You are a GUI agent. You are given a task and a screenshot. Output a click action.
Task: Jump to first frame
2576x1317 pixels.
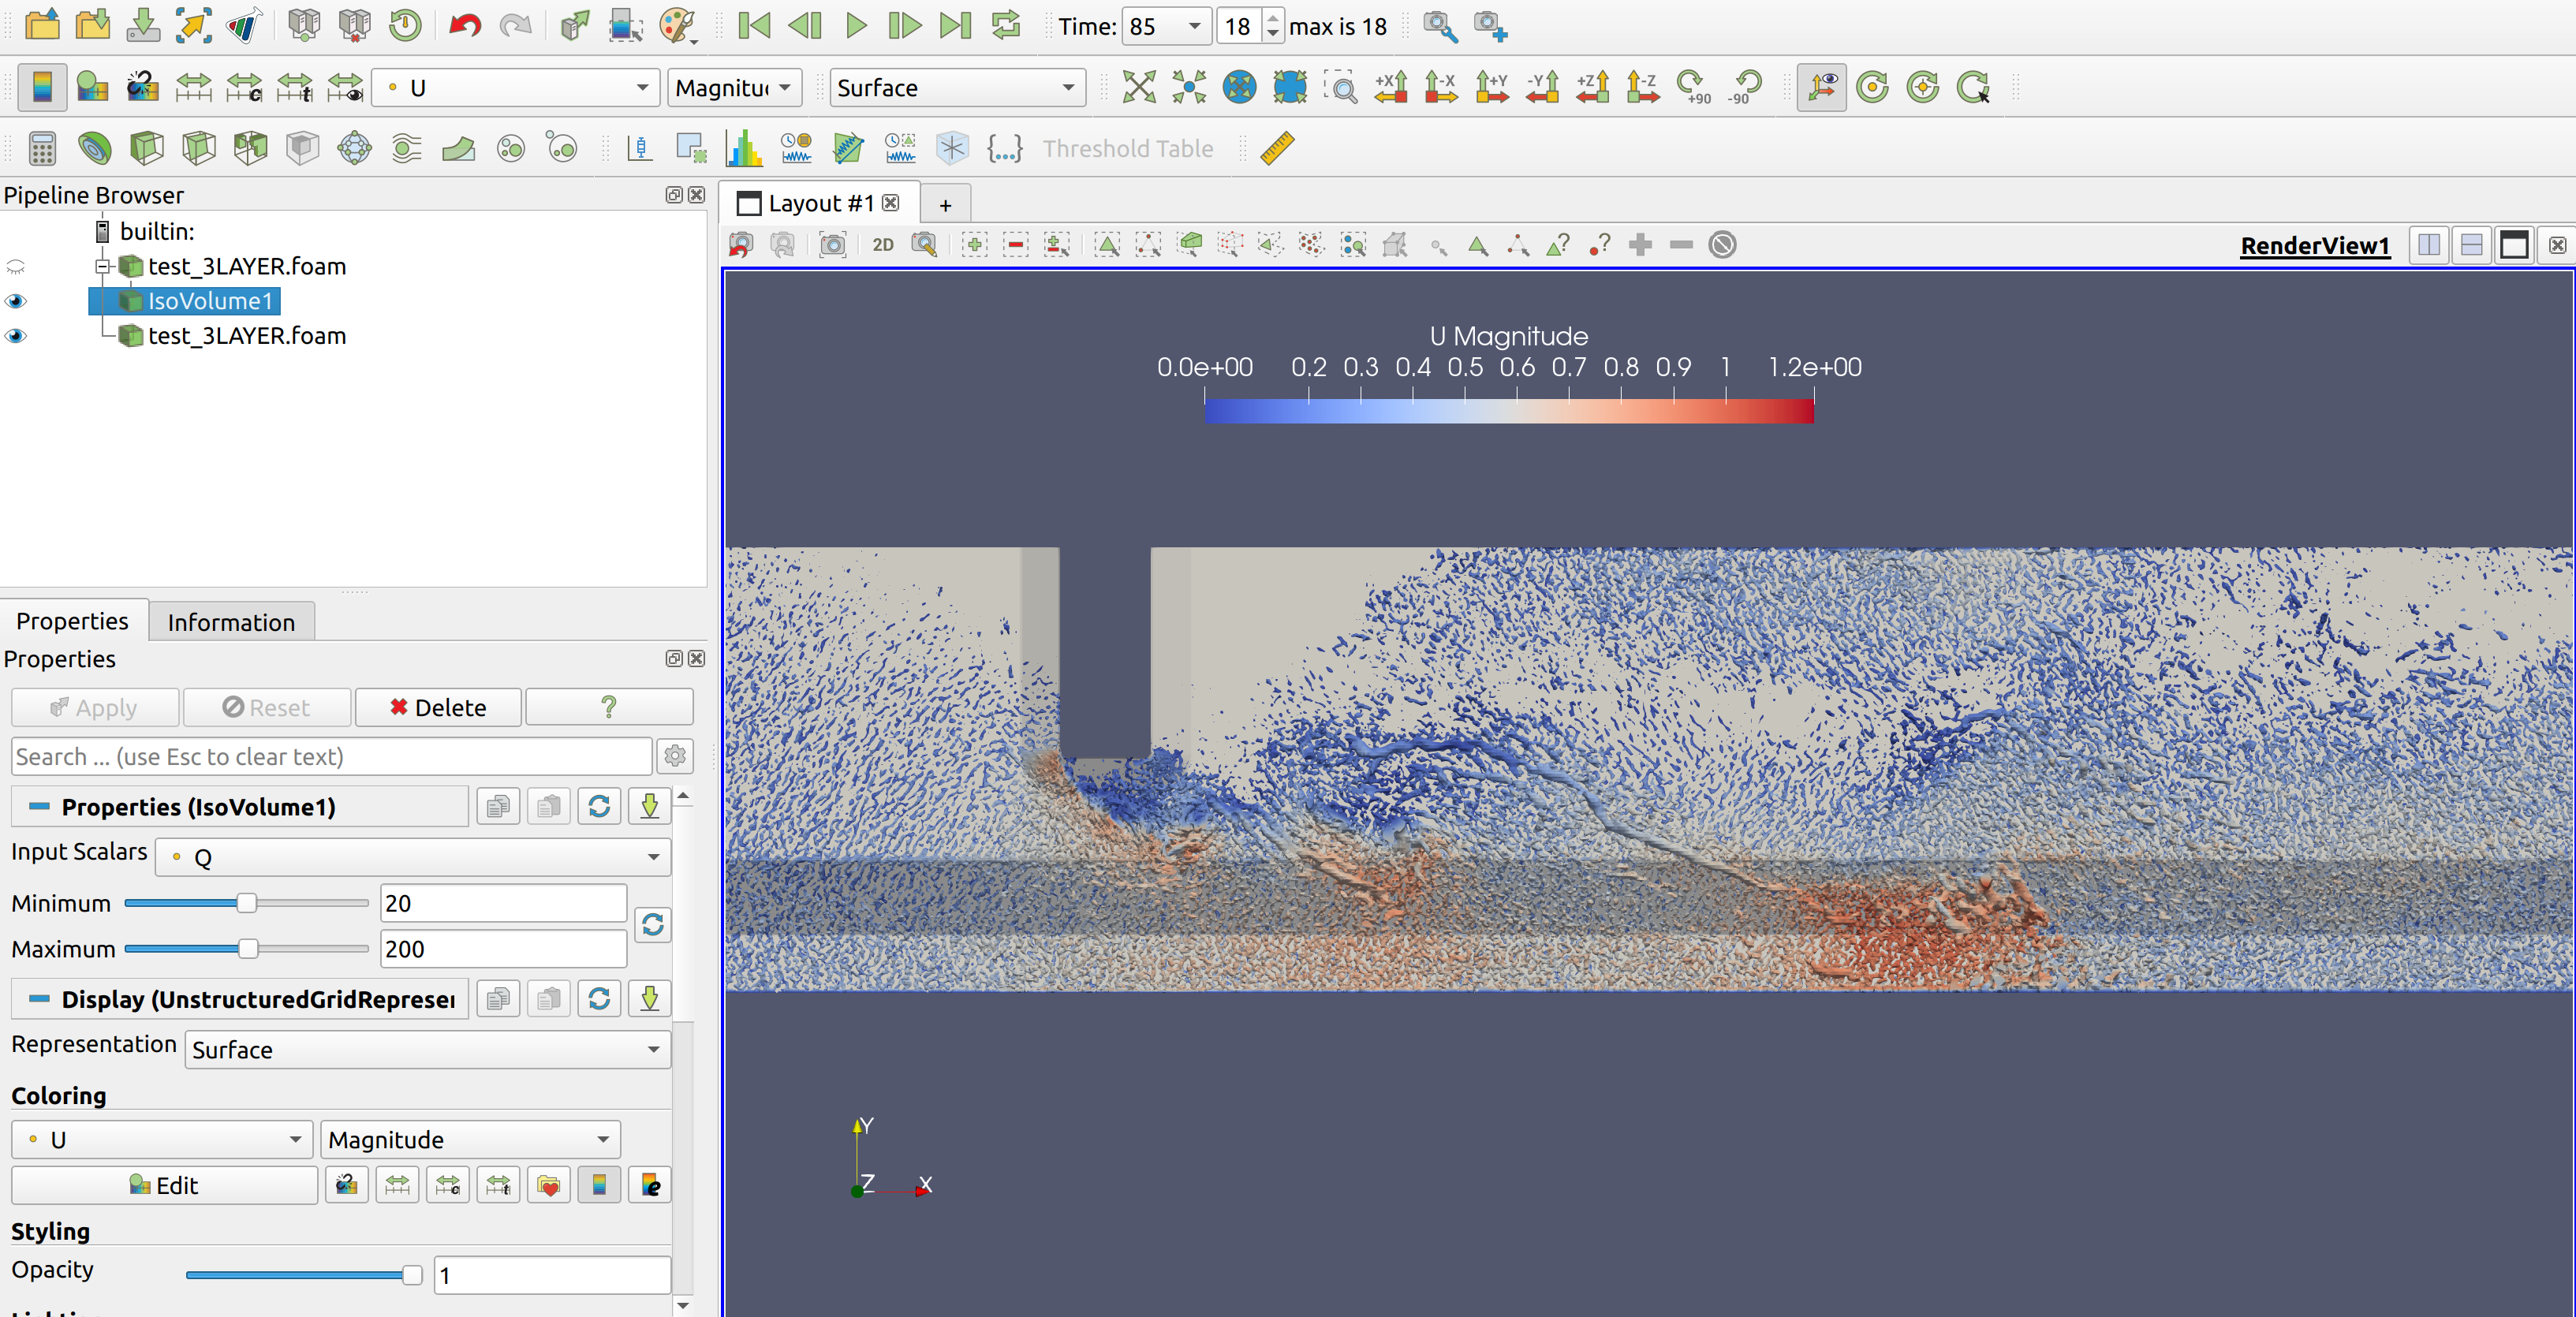pos(754,25)
